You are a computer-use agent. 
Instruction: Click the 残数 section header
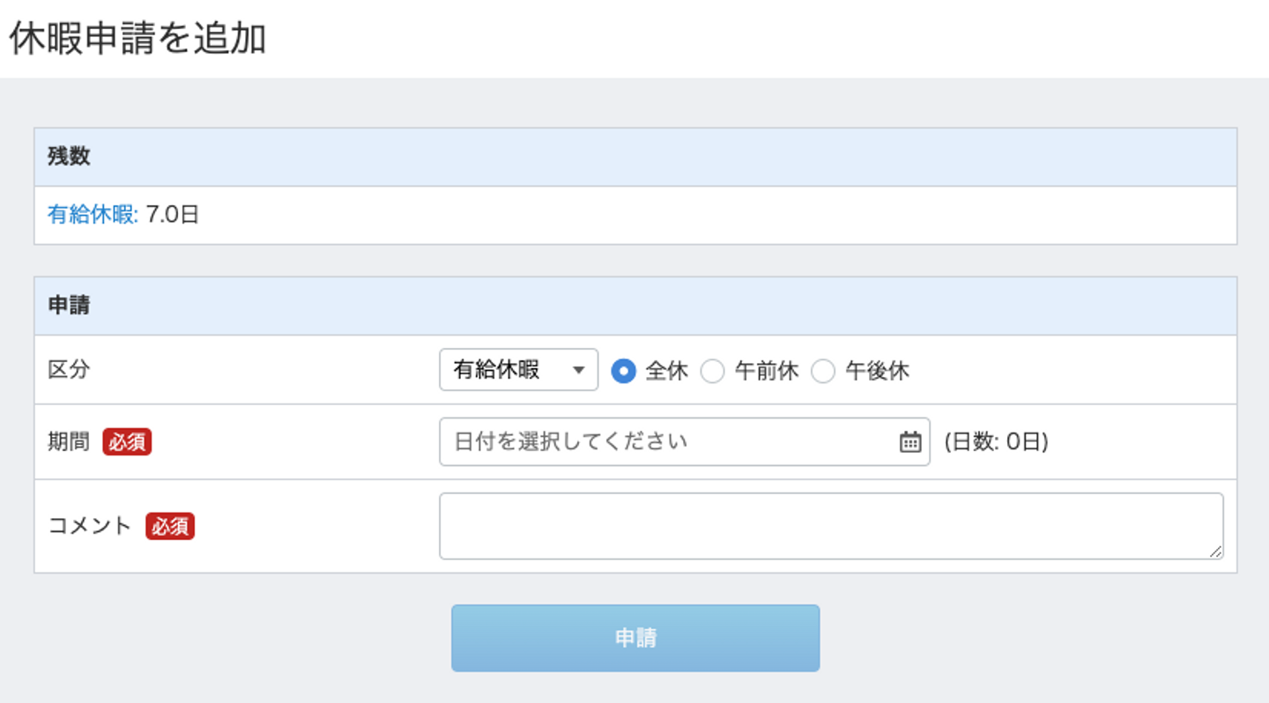pos(69,157)
